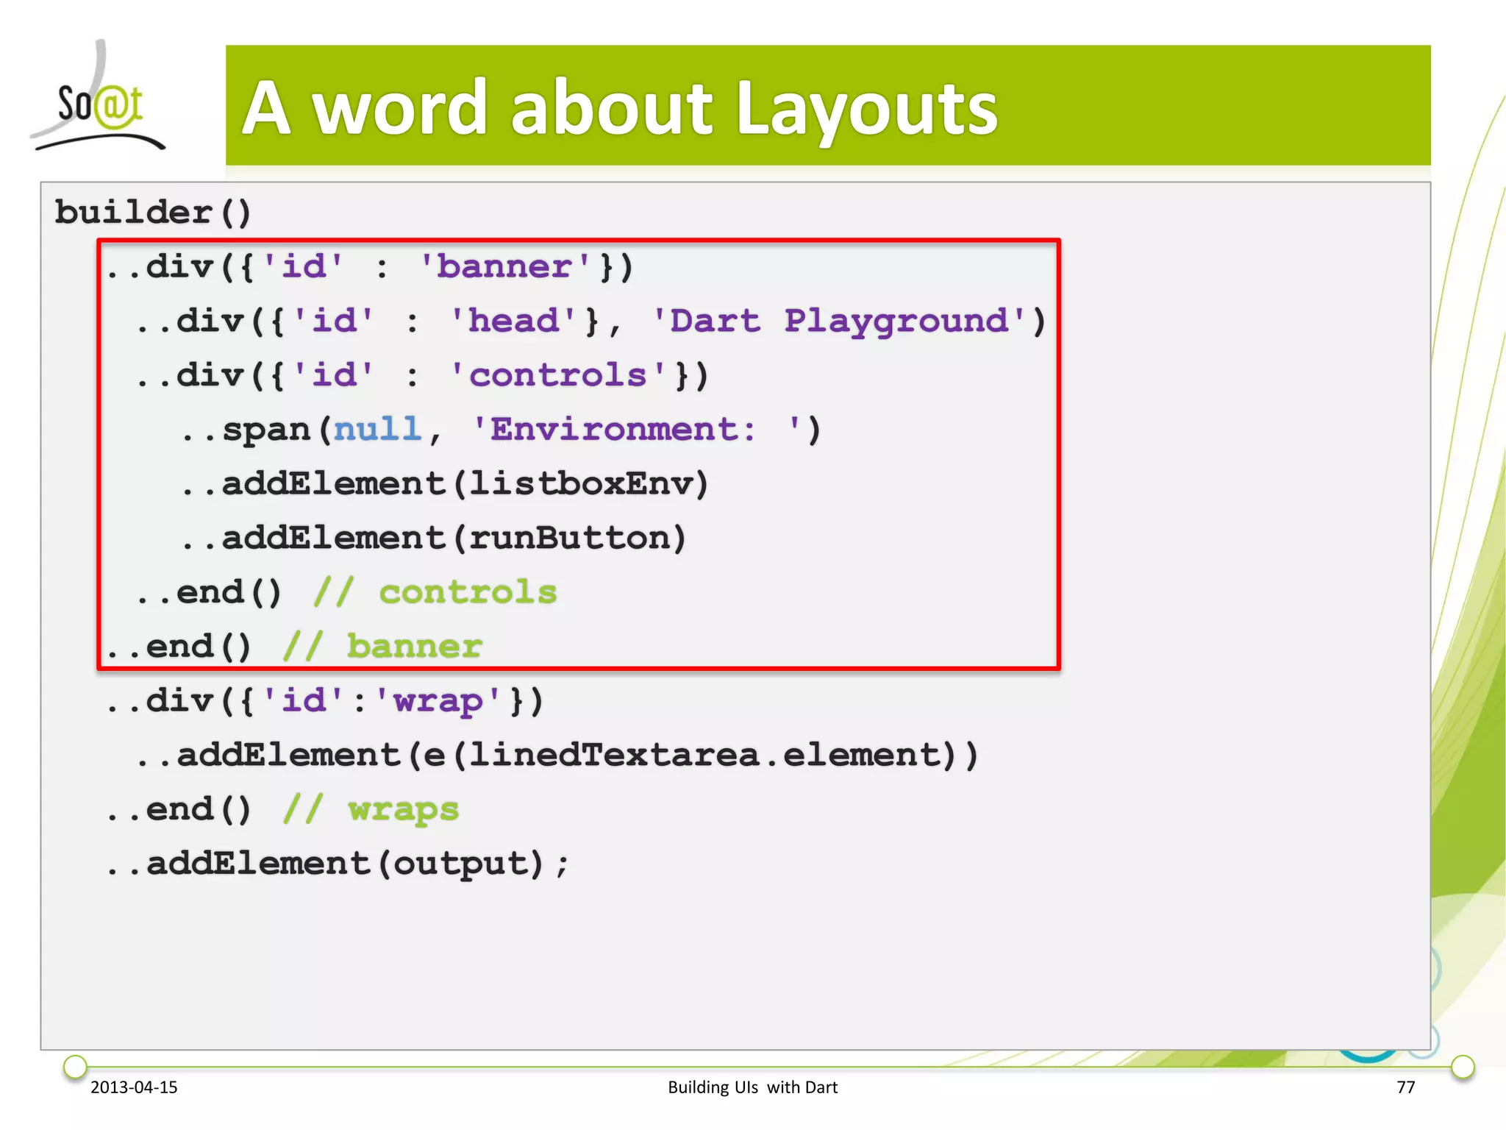Click the 'controls' id string
This screenshot has width=1506, height=1130.
pyautogui.click(x=559, y=375)
